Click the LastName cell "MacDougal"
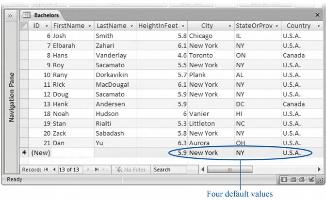 (115, 84)
